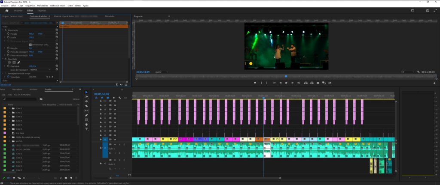Play the sequence in the Program monitor
The image size is (440, 185).
pyautogui.click(x=286, y=83)
